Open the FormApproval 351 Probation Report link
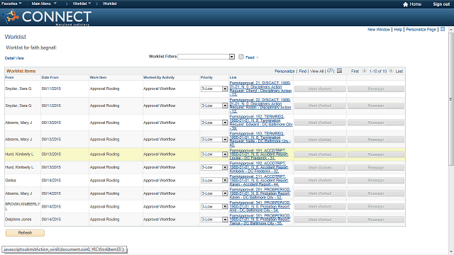Viewport: 454px width, 255px height. pos(260,220)
